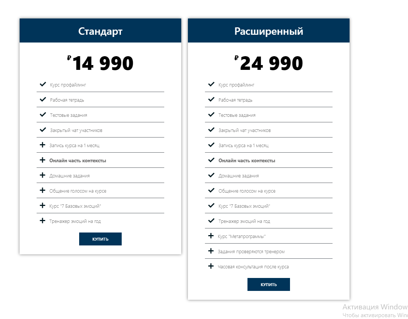Click the 24 990 price in Расширенный
The image size is (408, 319).
(x=271, y=64)
